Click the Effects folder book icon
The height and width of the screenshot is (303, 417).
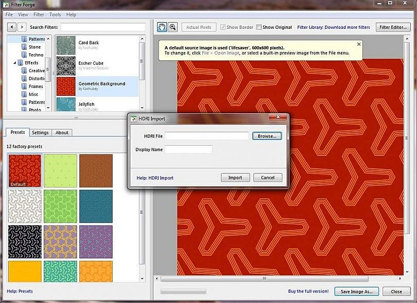[x=20, y=63]
